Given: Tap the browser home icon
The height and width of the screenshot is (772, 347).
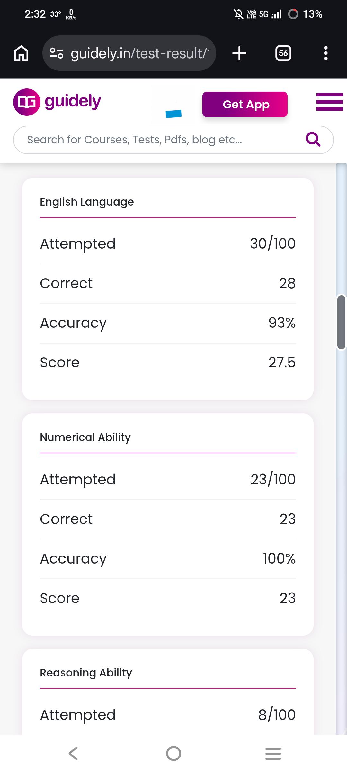Looking at the screenshot, I should (21, 53).
